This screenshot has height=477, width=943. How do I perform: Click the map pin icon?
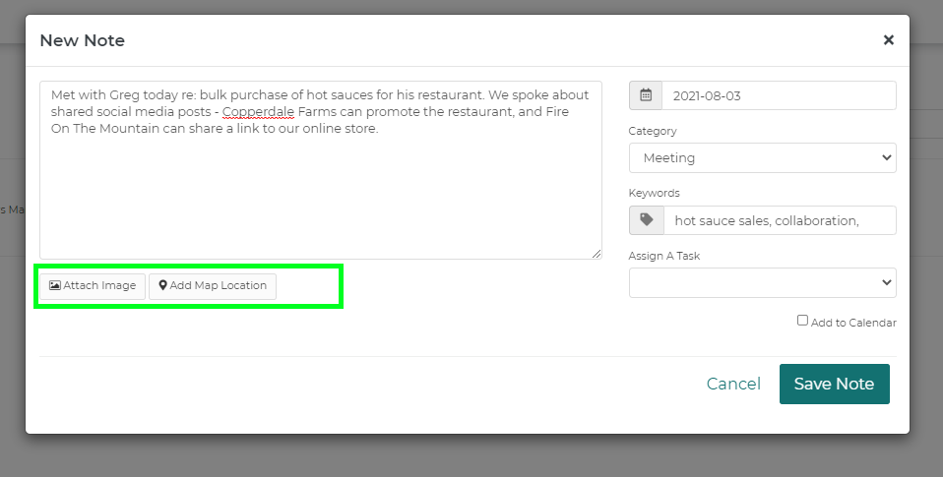tap(163, 286)
